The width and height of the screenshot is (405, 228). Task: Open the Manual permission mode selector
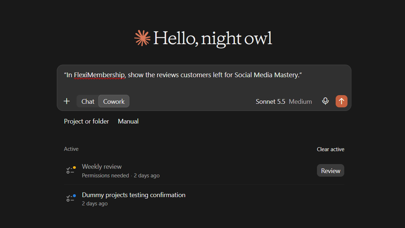pyautogui.click(x=128, y=121)
